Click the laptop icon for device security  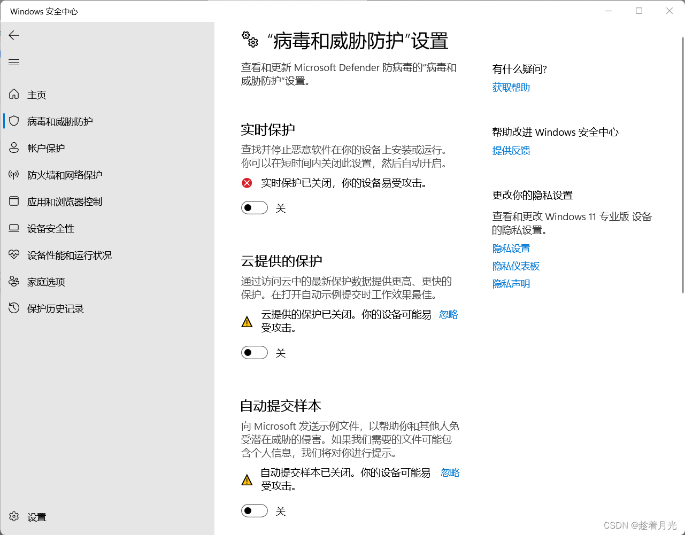[x=14, y=228]
